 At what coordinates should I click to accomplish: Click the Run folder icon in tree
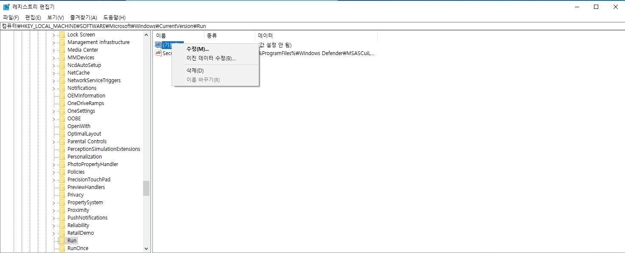(x=62, y=241)
